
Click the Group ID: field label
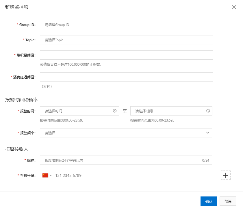[27, 25]
